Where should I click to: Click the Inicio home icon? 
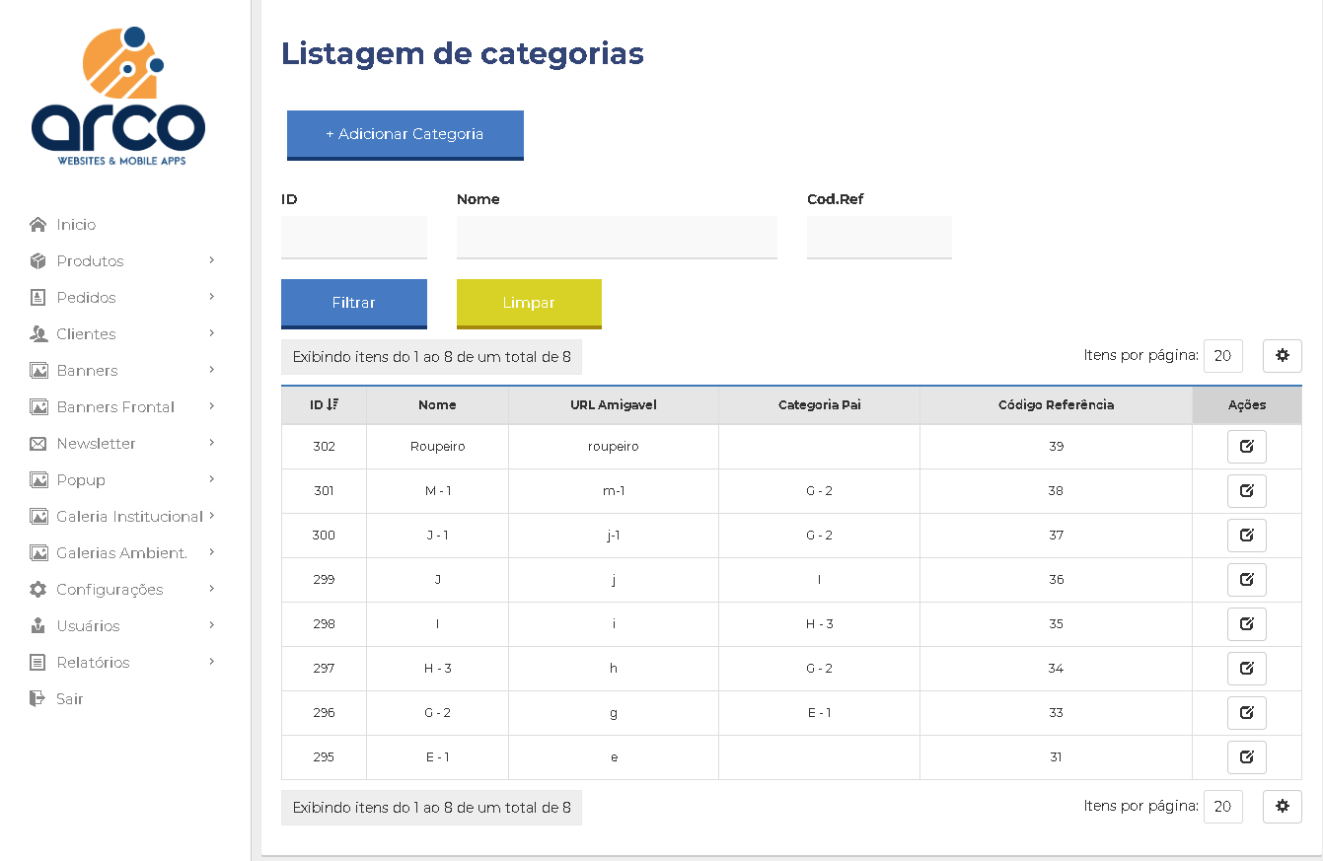tap(38, 225)
